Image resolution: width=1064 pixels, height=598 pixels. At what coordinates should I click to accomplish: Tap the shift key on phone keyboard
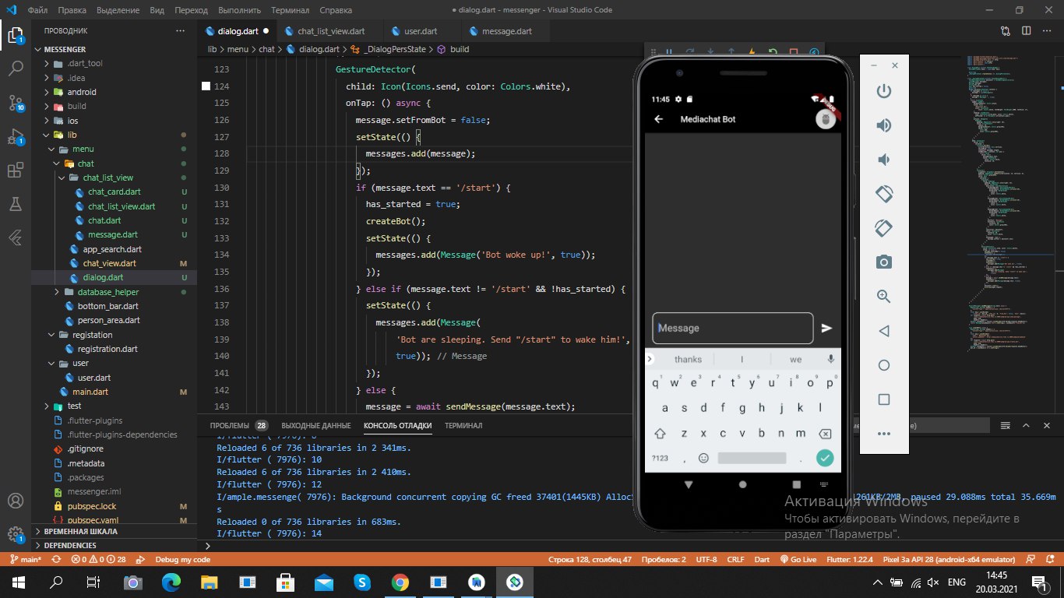661,434
